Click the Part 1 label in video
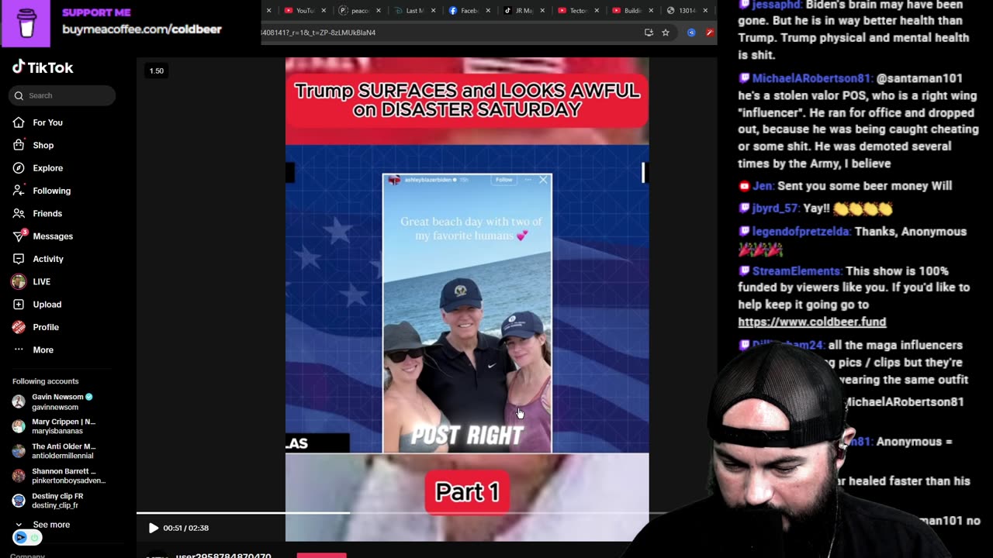Screen dimensions: 993x558 (467, 492)
